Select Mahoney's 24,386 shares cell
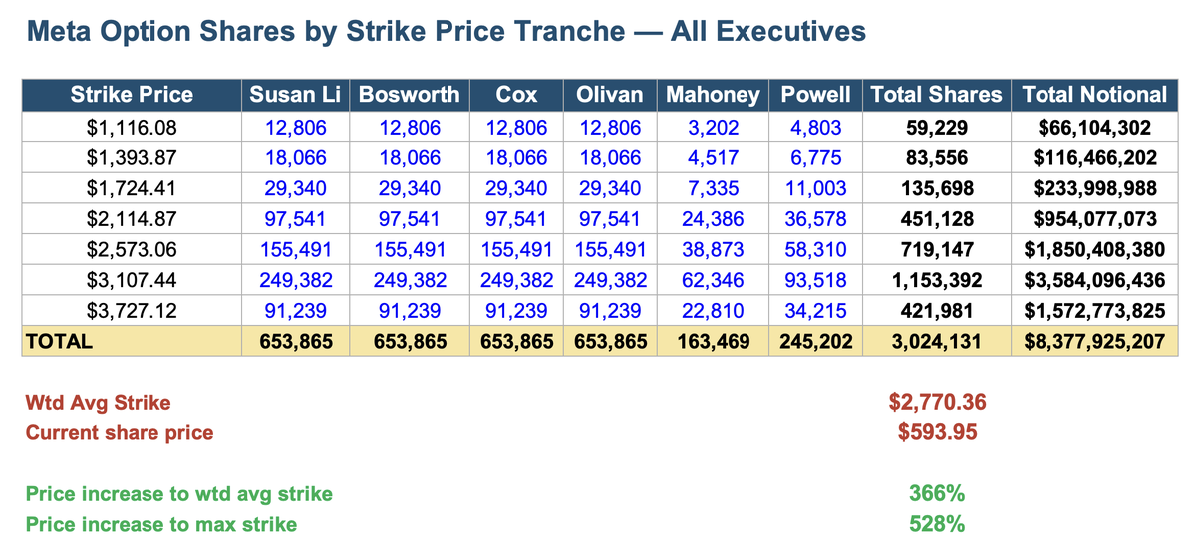 point(712,219)
